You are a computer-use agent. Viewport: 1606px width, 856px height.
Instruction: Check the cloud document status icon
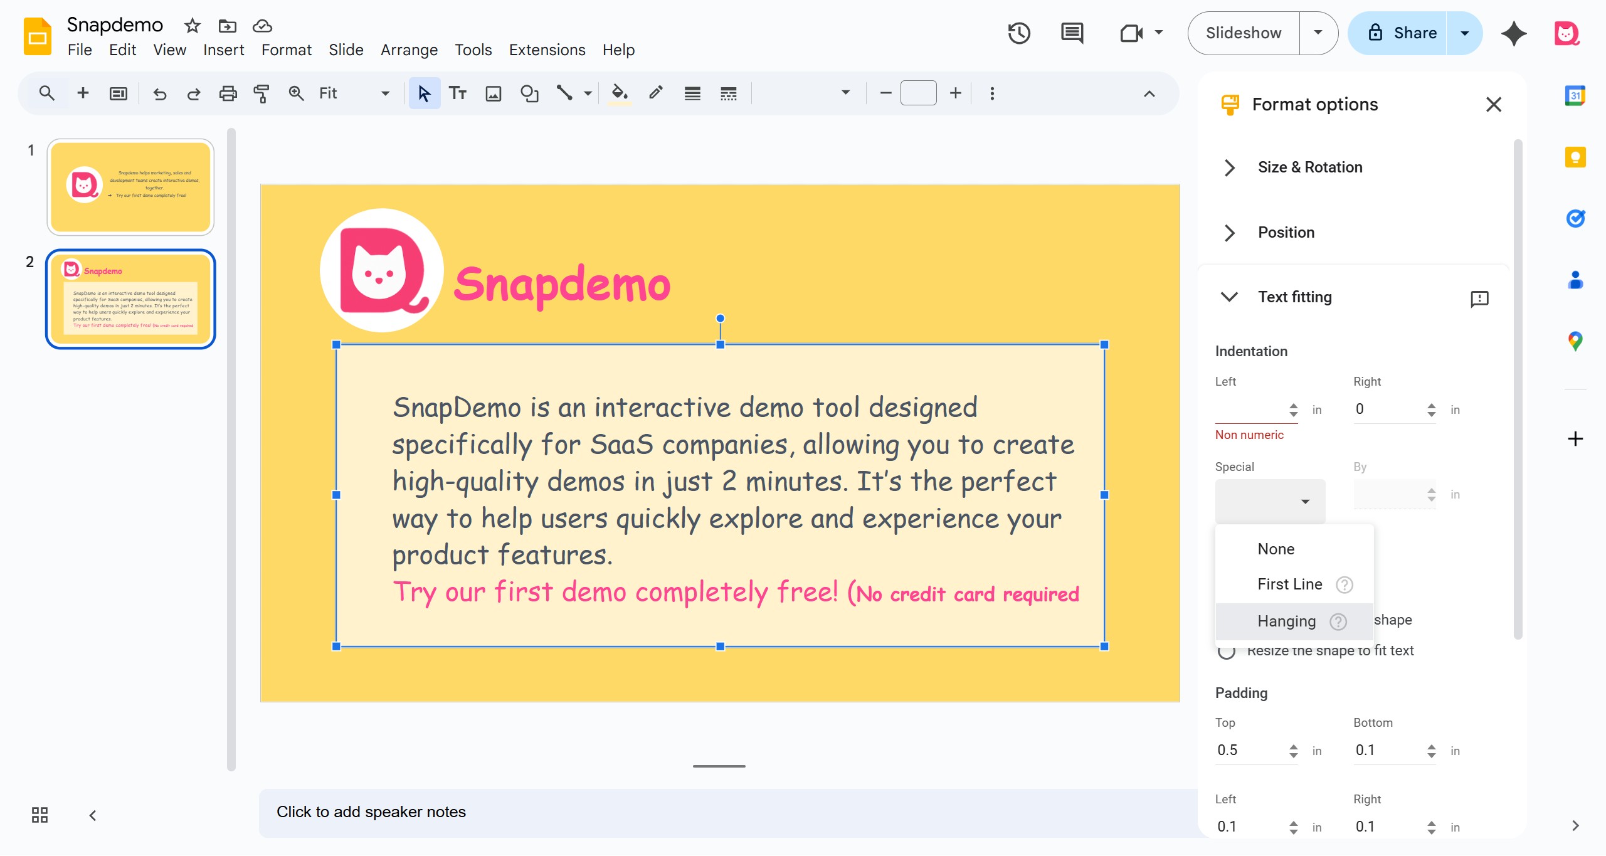262,26
